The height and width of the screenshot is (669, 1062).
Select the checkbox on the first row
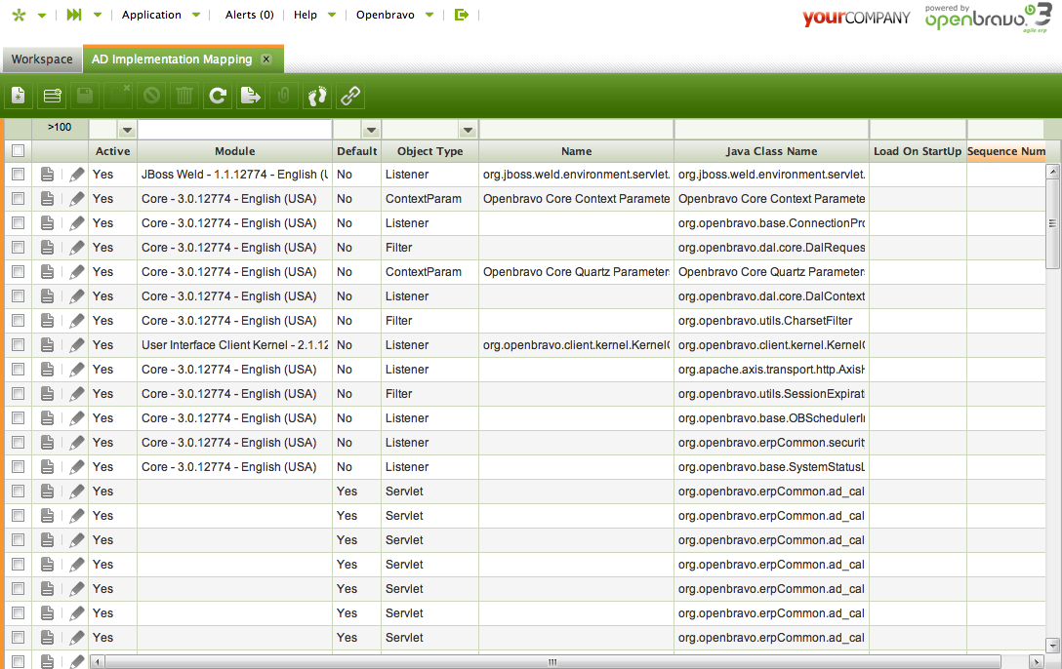(17, 175)
